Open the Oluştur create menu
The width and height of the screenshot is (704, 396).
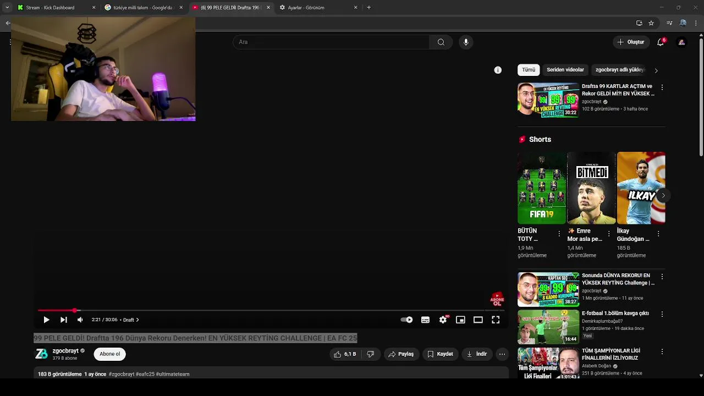630,42
